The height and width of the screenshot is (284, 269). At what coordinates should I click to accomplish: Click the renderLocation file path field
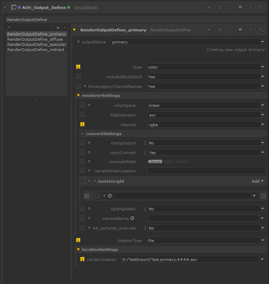pyautogui.click(x=190, y=260)
